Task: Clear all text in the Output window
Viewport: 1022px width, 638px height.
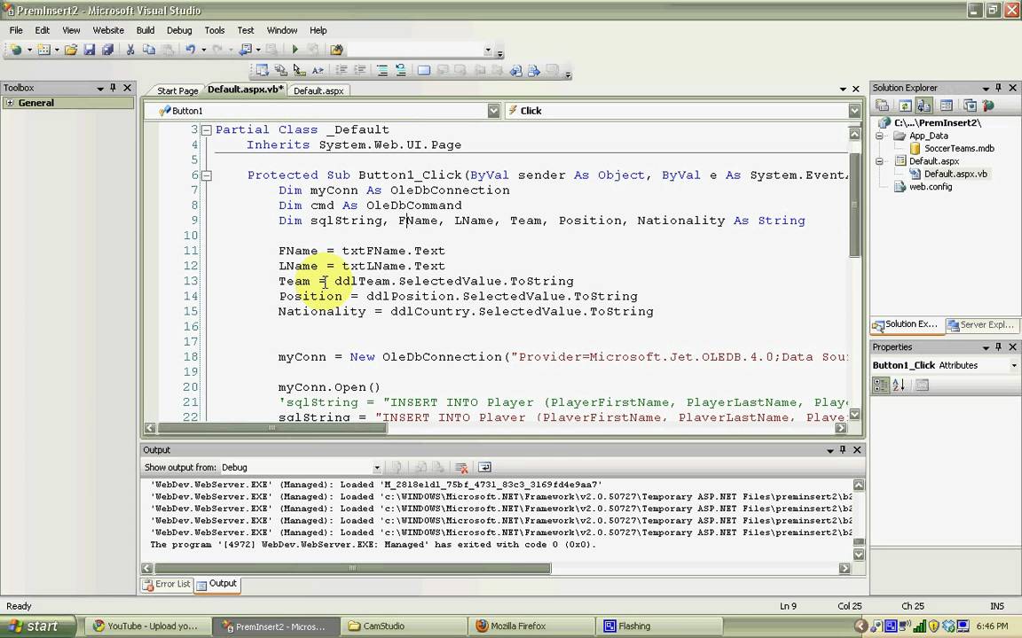Action: tap(461, 468)
